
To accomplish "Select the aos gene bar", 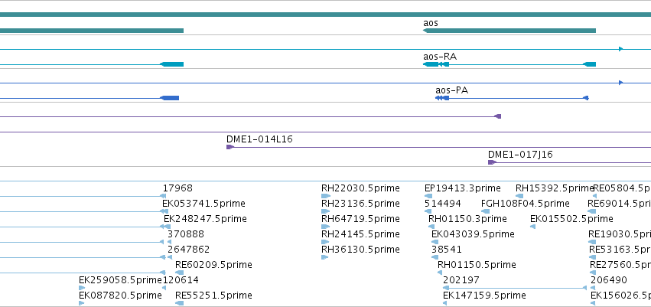I will pos(509,31).
